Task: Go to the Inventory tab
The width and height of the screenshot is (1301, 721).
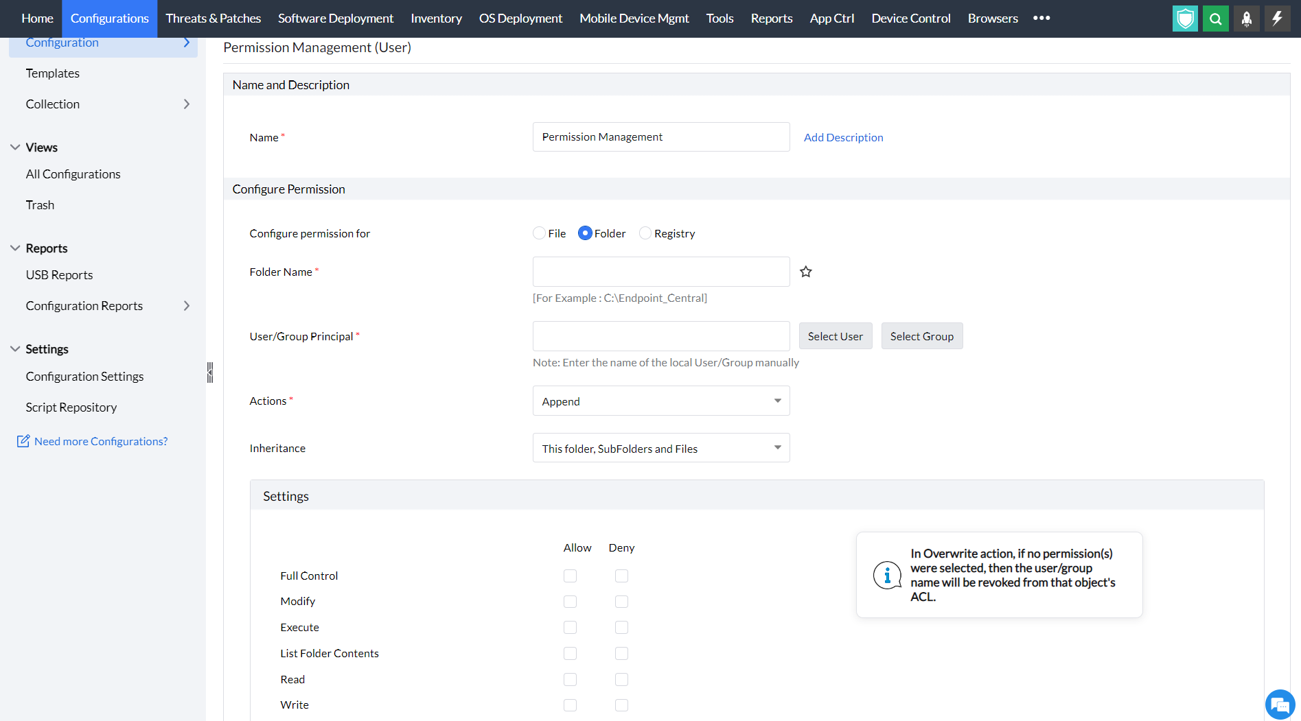Action: [x=436, y=19]
